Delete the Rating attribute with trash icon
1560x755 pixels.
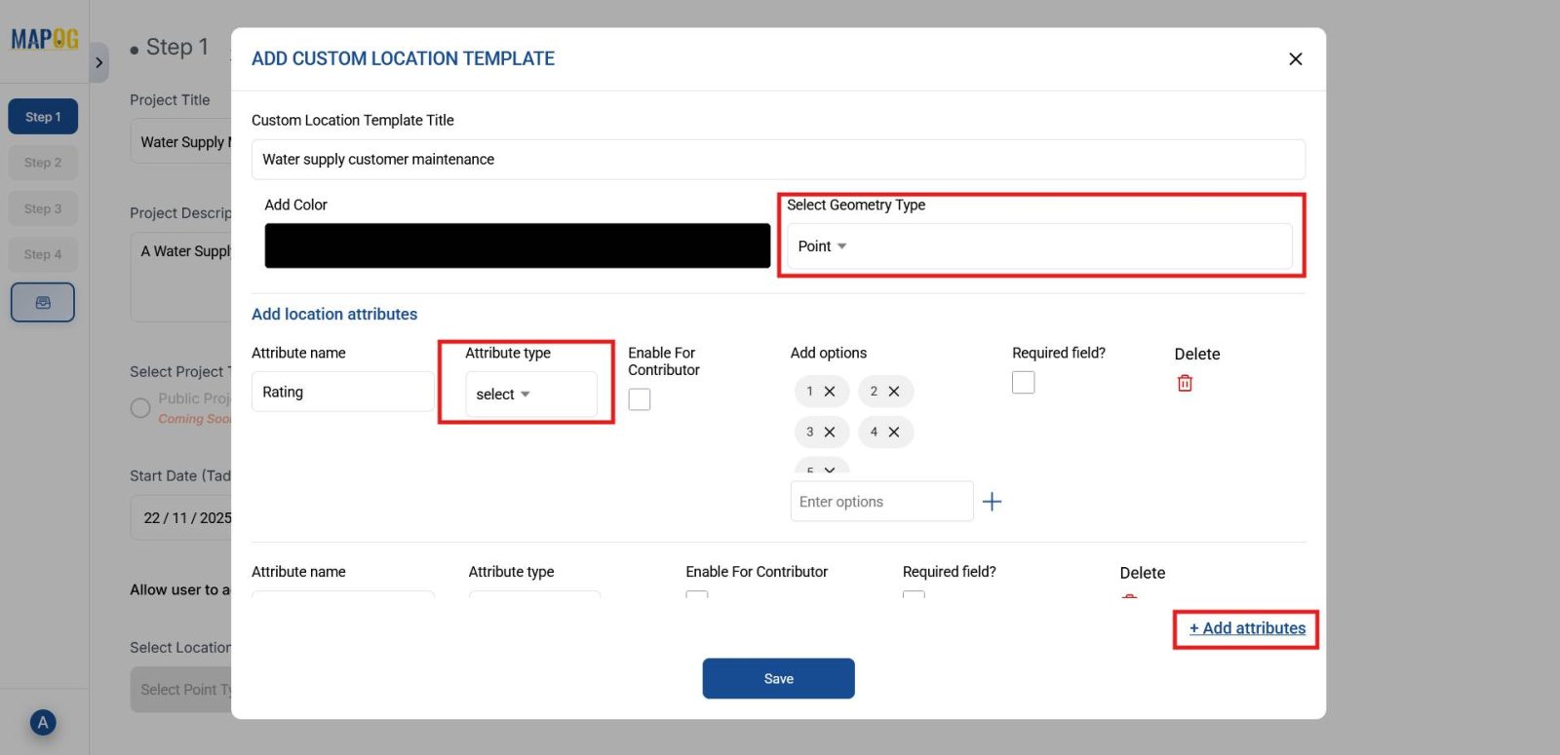point(1185,383)
